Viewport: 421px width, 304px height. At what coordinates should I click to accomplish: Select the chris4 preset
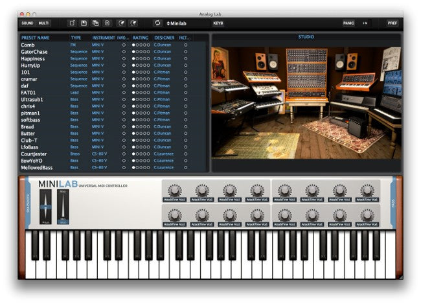[28, 106]
